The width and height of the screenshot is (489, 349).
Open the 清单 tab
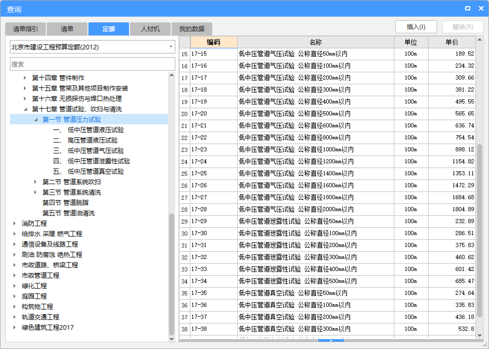(67, 29)
